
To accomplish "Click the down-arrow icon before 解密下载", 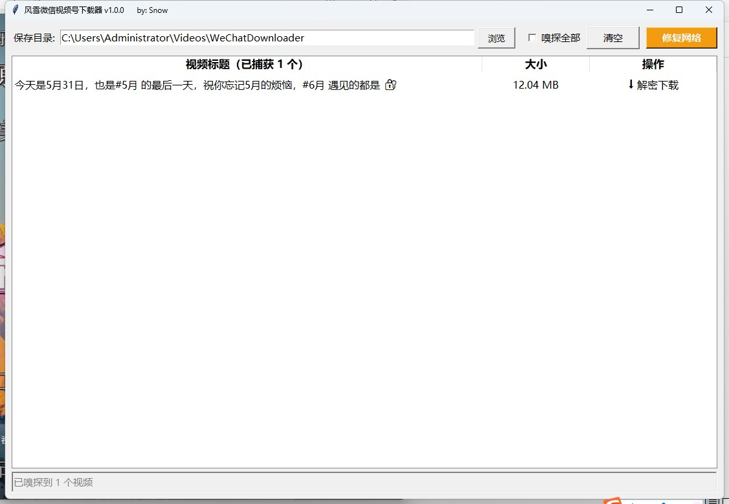I will pyautogui.click(x=631, y=84).
